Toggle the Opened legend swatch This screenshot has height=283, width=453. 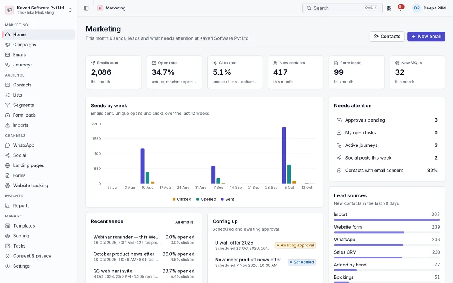tap(197, 199)
